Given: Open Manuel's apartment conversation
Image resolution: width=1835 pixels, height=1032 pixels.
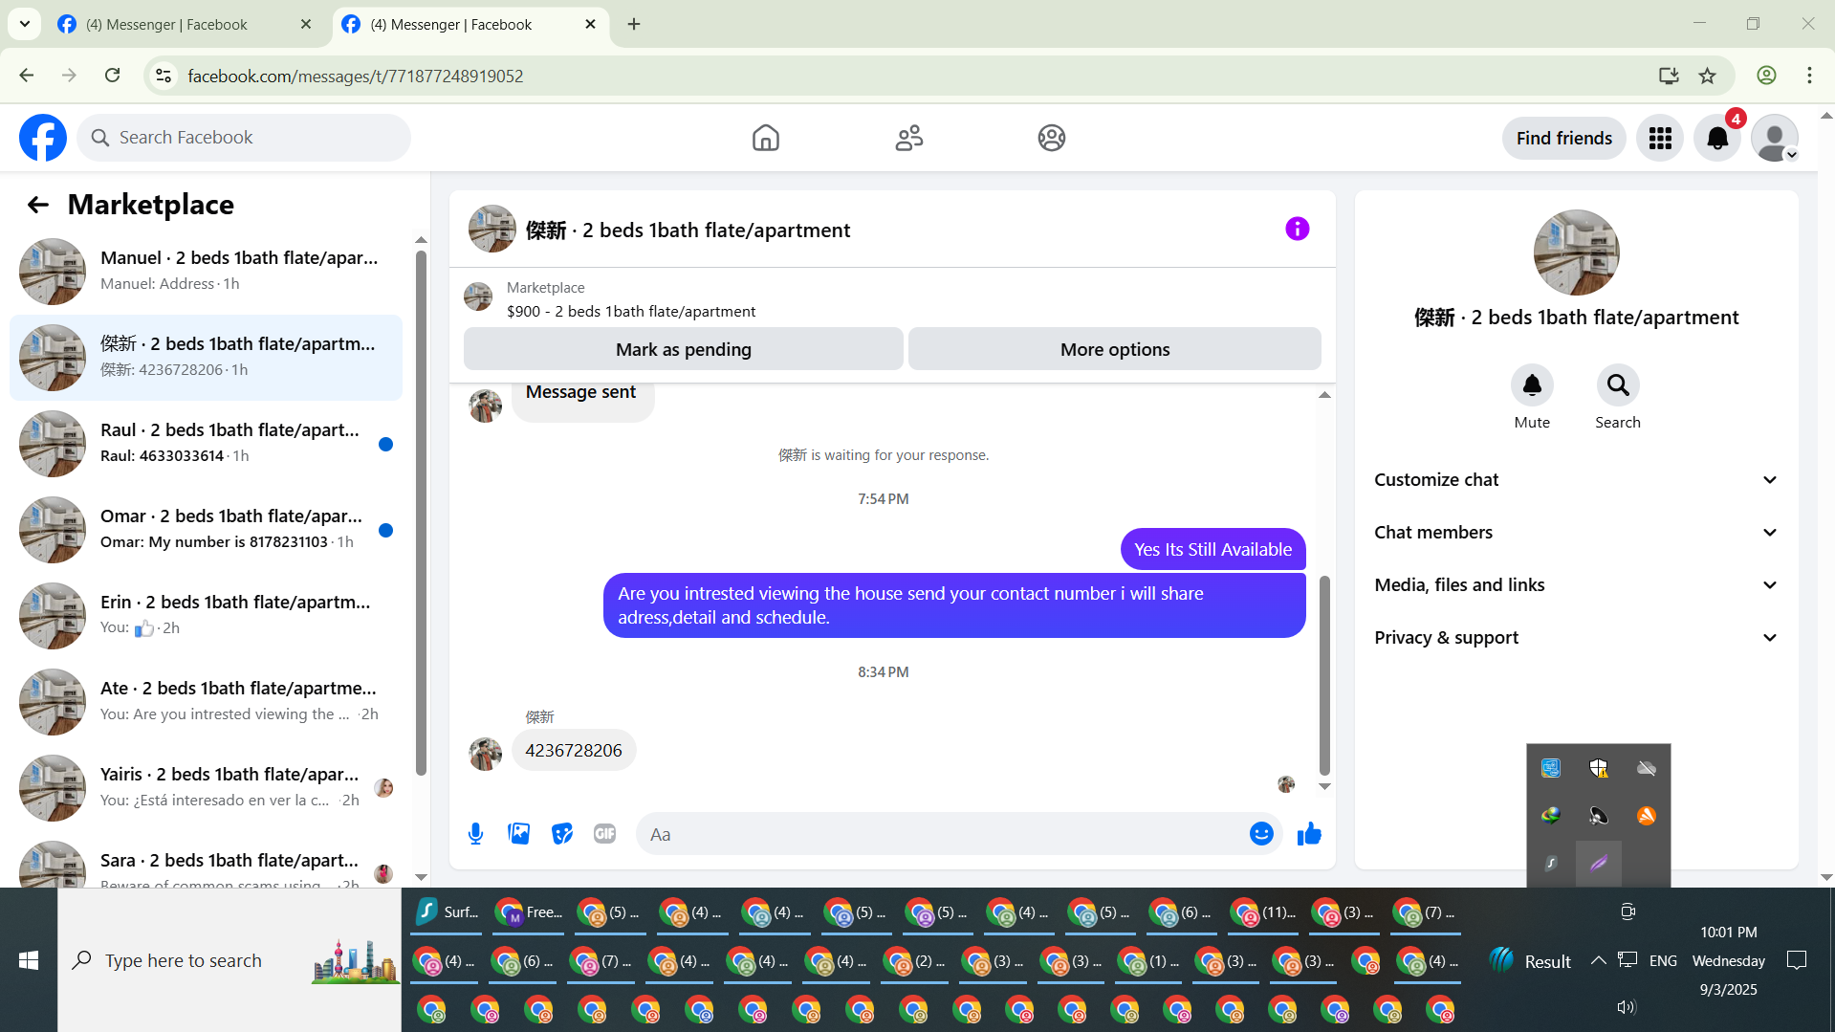Looking at the screenshot, I should pos(206,271).
